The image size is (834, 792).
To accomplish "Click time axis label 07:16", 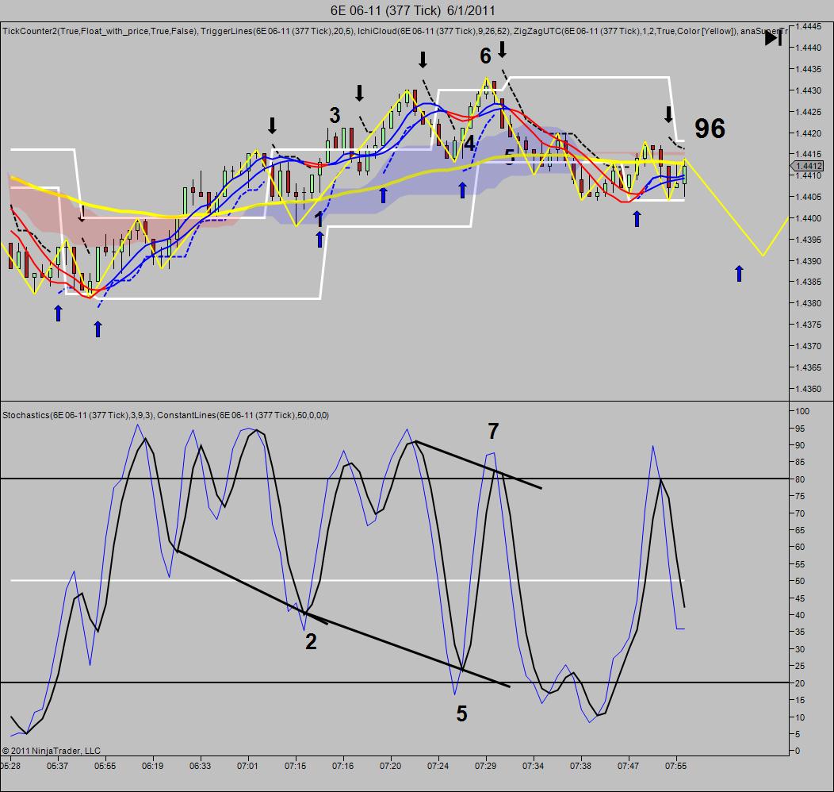I will coord(342,766).
